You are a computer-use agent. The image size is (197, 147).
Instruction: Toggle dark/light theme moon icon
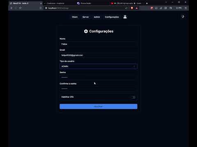click(x=183, y=17)
